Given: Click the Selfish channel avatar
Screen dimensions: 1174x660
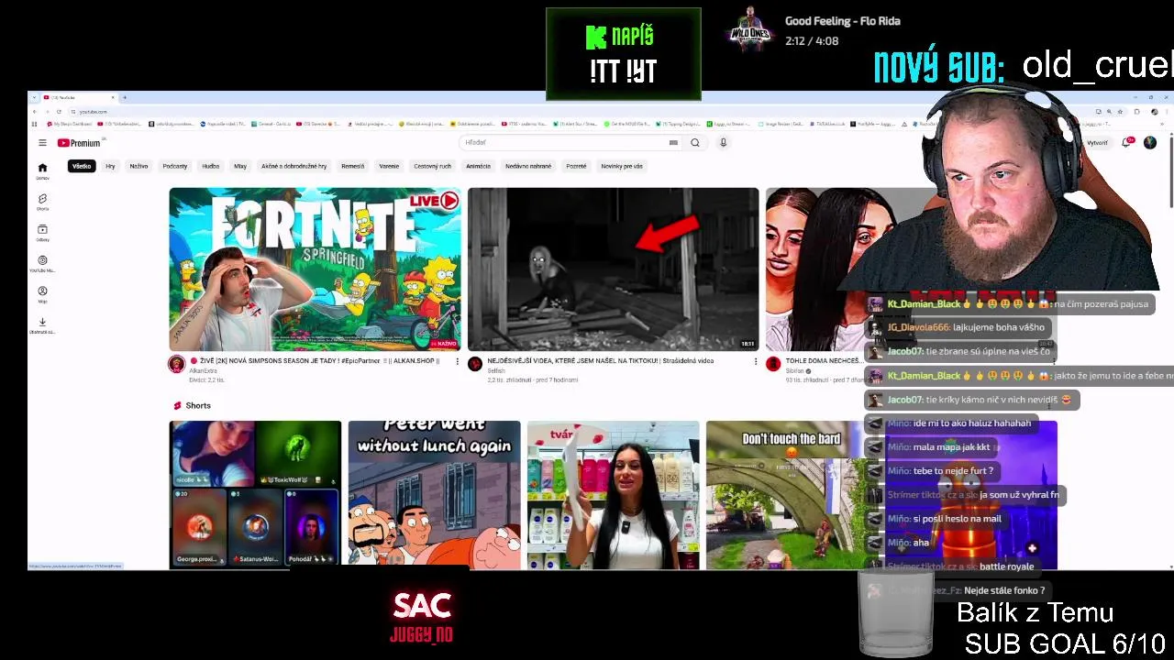Looking at the screenshot, I should 475,364.
